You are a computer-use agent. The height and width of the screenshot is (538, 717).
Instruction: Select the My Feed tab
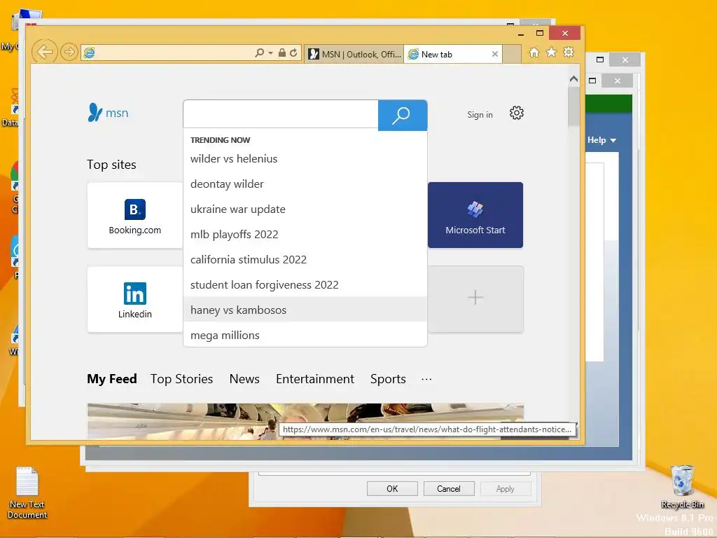point(112,379)
